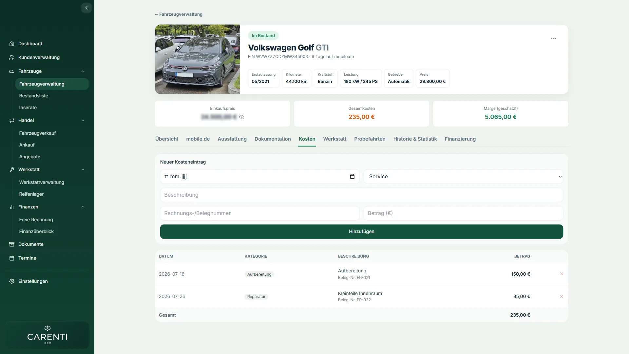Delete the Aufbereitung cost entry
The width and height of the screenshot is (629, 354).
pos(562,274)
